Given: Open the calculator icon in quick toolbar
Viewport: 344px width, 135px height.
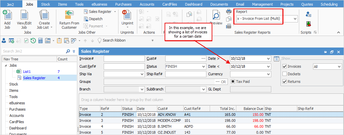Looking at the screenshot, I should click(x=40, y=41).
